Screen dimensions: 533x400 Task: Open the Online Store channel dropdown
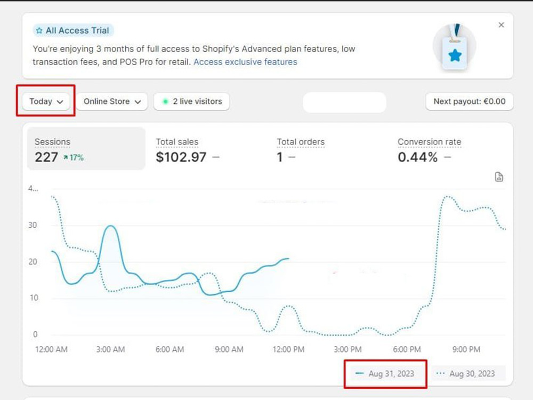(x=112, y=101)
